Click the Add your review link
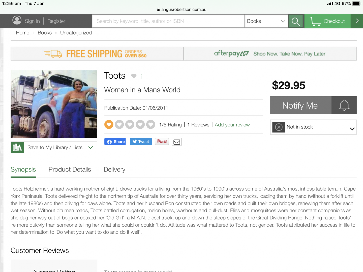Screen dimensions: 363x272 pos(232,125)
